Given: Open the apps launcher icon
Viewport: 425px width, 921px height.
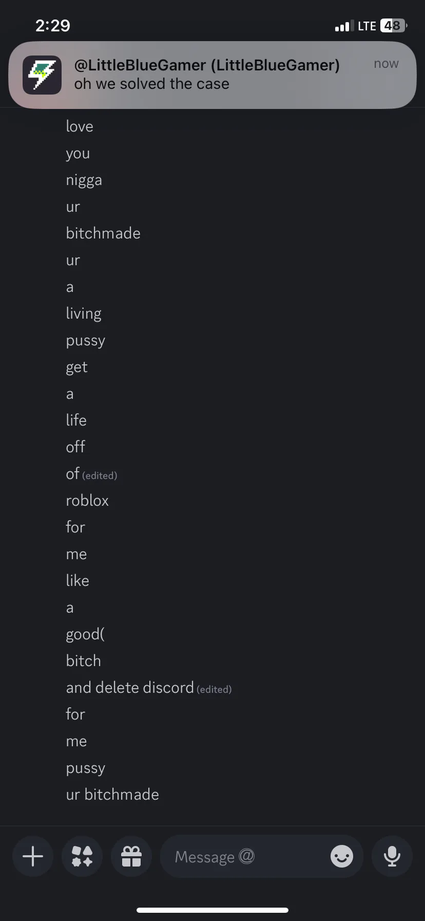Looking at the screenshot, I should [x=82, y=856].
